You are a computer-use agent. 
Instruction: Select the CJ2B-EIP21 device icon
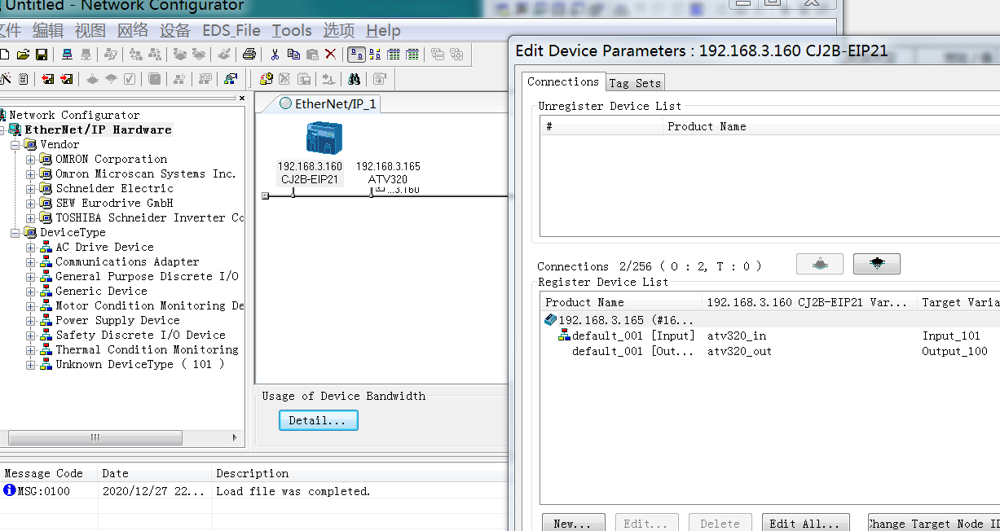pyautogui.click(x=324, y=138)
